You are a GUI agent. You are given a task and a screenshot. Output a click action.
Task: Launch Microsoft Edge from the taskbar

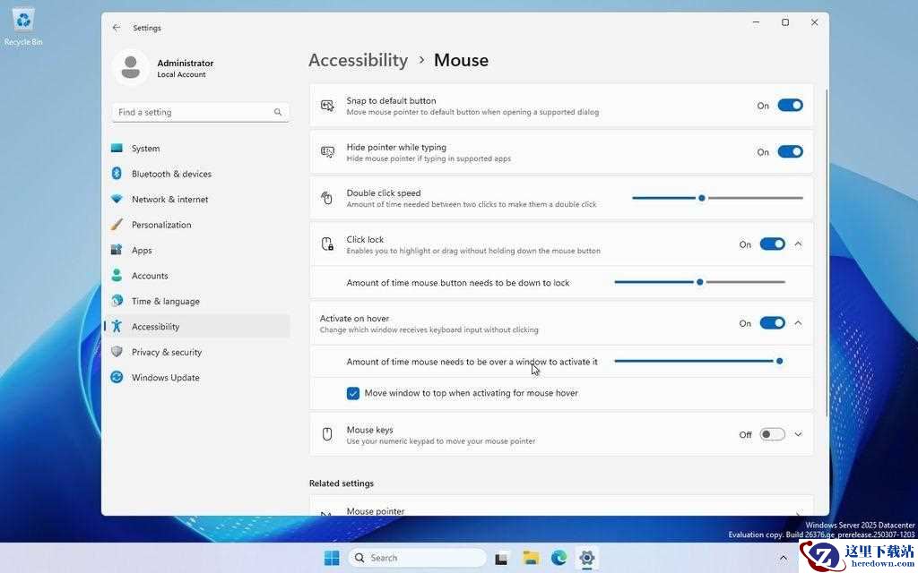559,558
